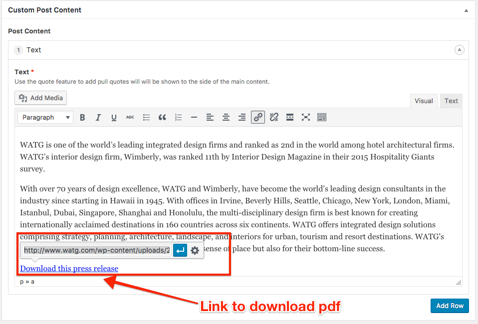Collapse the Custom Post Content metabox
Screen dimensions: 478x324
point(466,10)
